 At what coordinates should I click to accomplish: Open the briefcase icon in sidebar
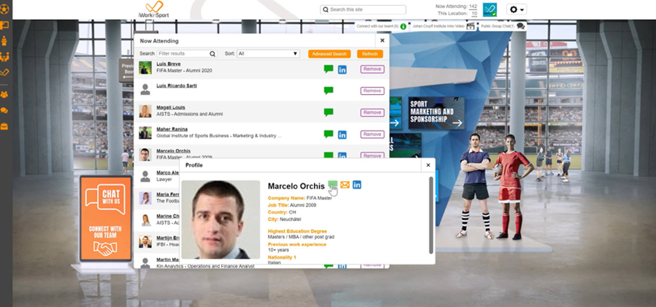point(4,126)
